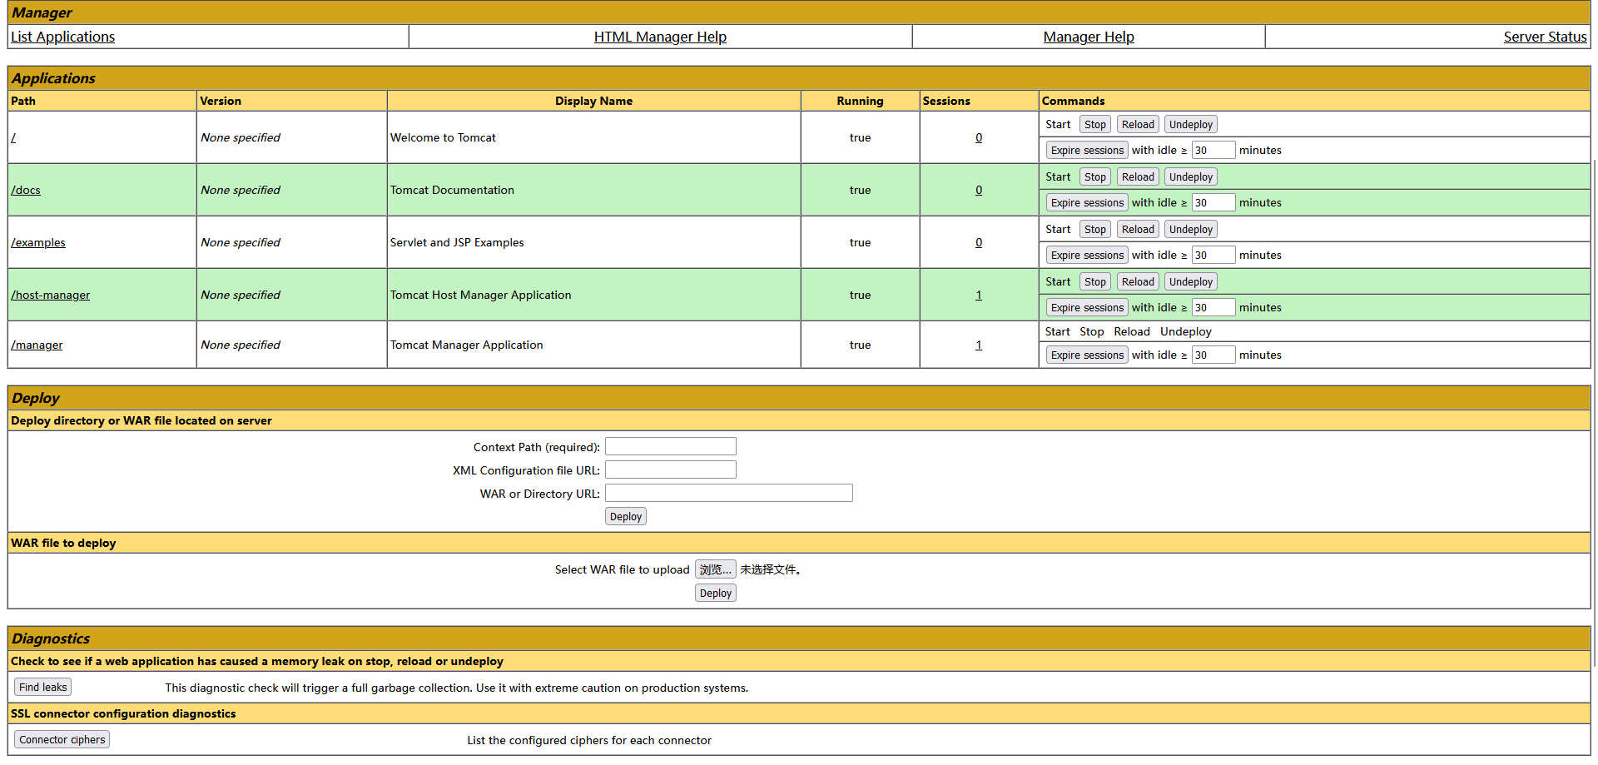
Task: View sessions count for Welcome to Tomcat
Action: coord(979,137)
